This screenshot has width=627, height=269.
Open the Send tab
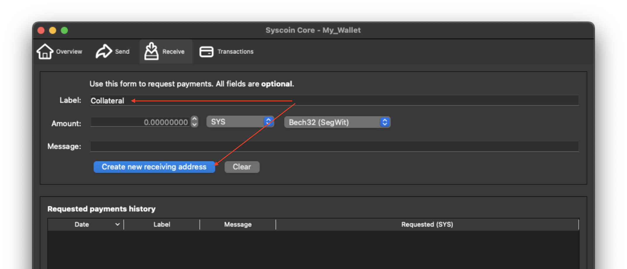click(113, 51)
